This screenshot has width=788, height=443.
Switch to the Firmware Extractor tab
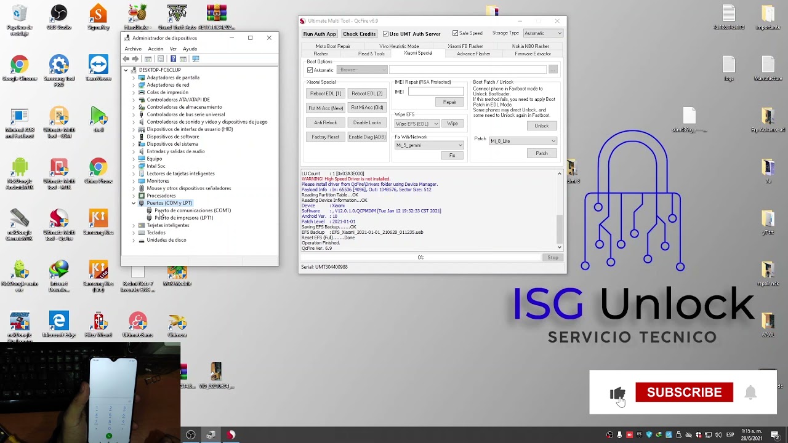coord(533,54)
